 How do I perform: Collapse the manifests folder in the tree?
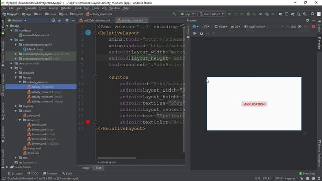(11, 30)
